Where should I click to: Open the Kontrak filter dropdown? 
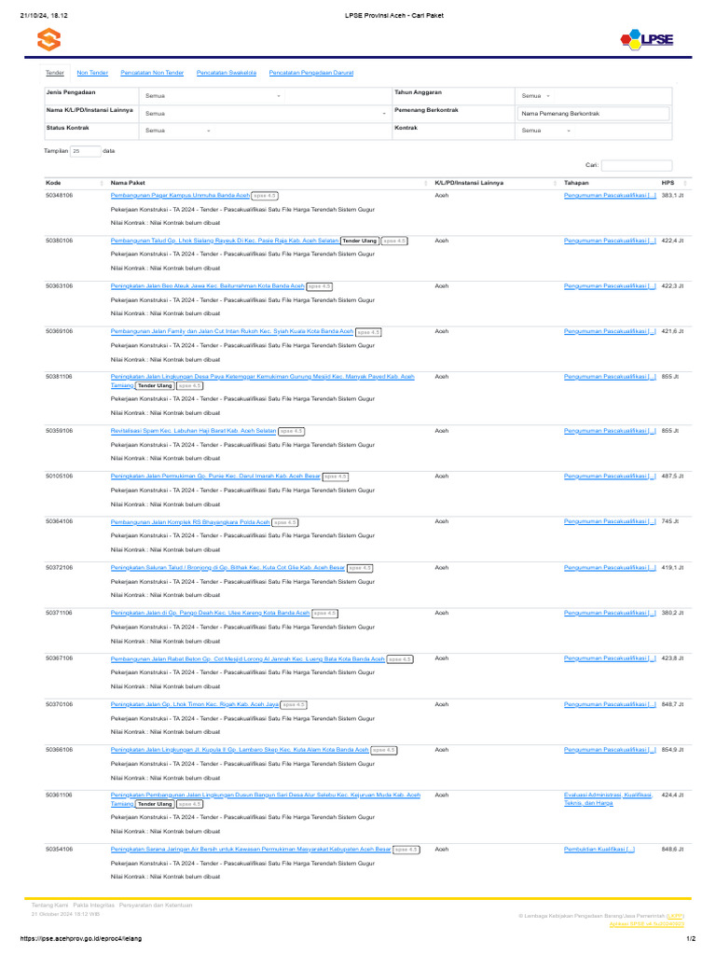coord(547,131)
